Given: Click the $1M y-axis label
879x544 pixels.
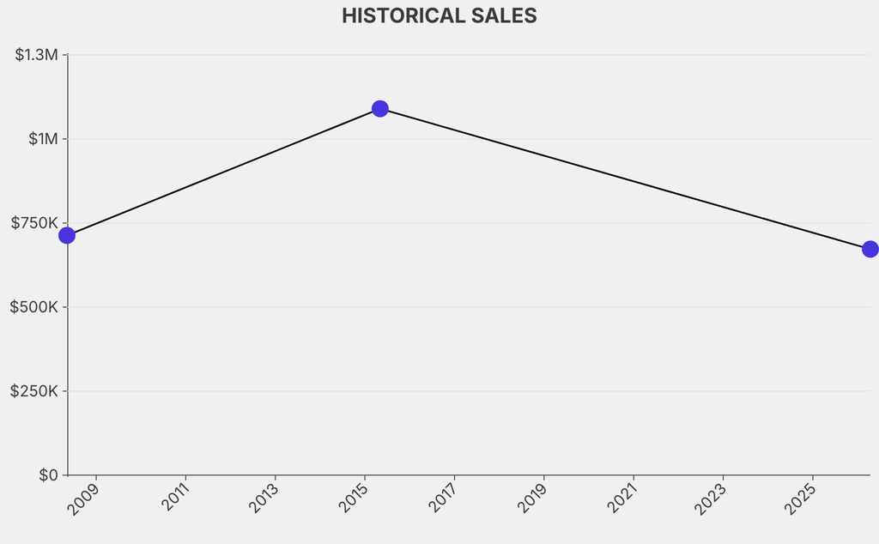Looking at the screenshot, I should pyautogui.click(x=43, y=139).
